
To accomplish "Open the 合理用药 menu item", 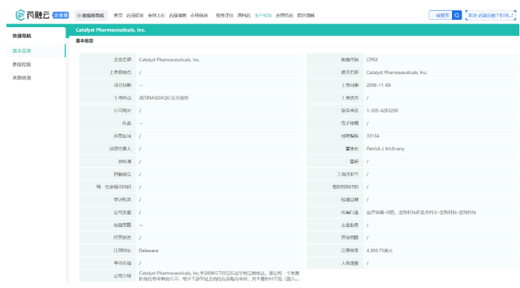I will (284, 15).
